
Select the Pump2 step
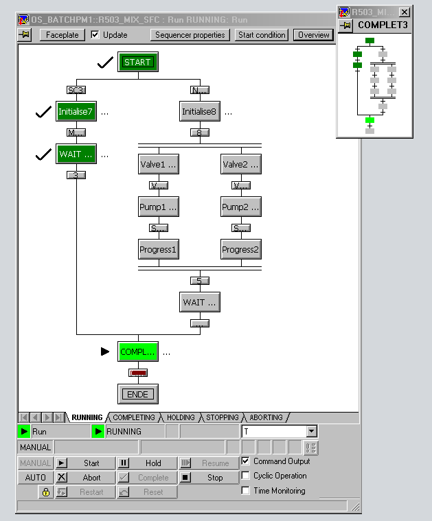tap(241, 207)
